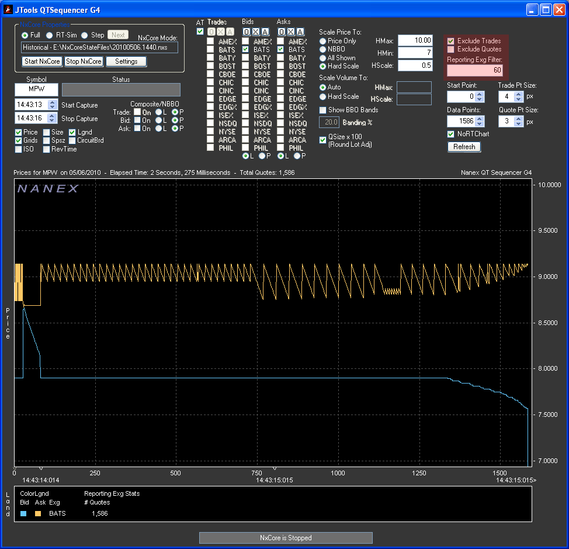Click the Stop NxCore button

point(84,61)
